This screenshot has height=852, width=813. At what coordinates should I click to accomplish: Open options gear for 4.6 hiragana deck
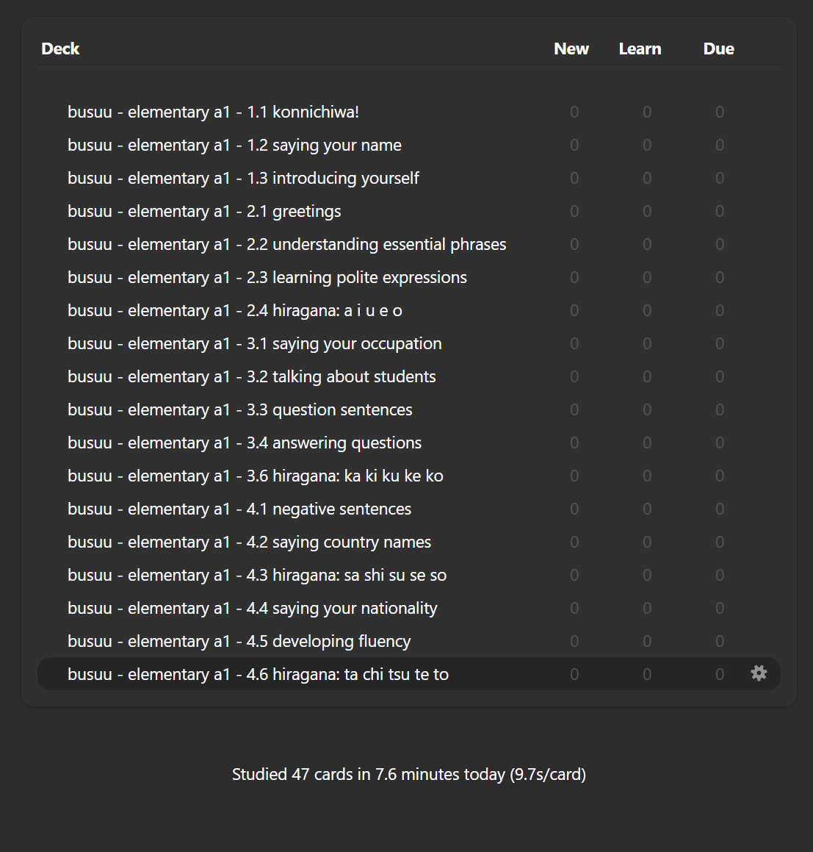pyautogui.click(x=759, y=673)
